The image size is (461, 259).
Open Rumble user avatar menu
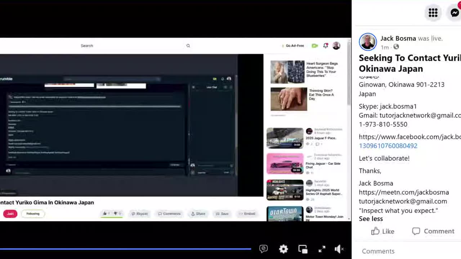coord(336,46)
